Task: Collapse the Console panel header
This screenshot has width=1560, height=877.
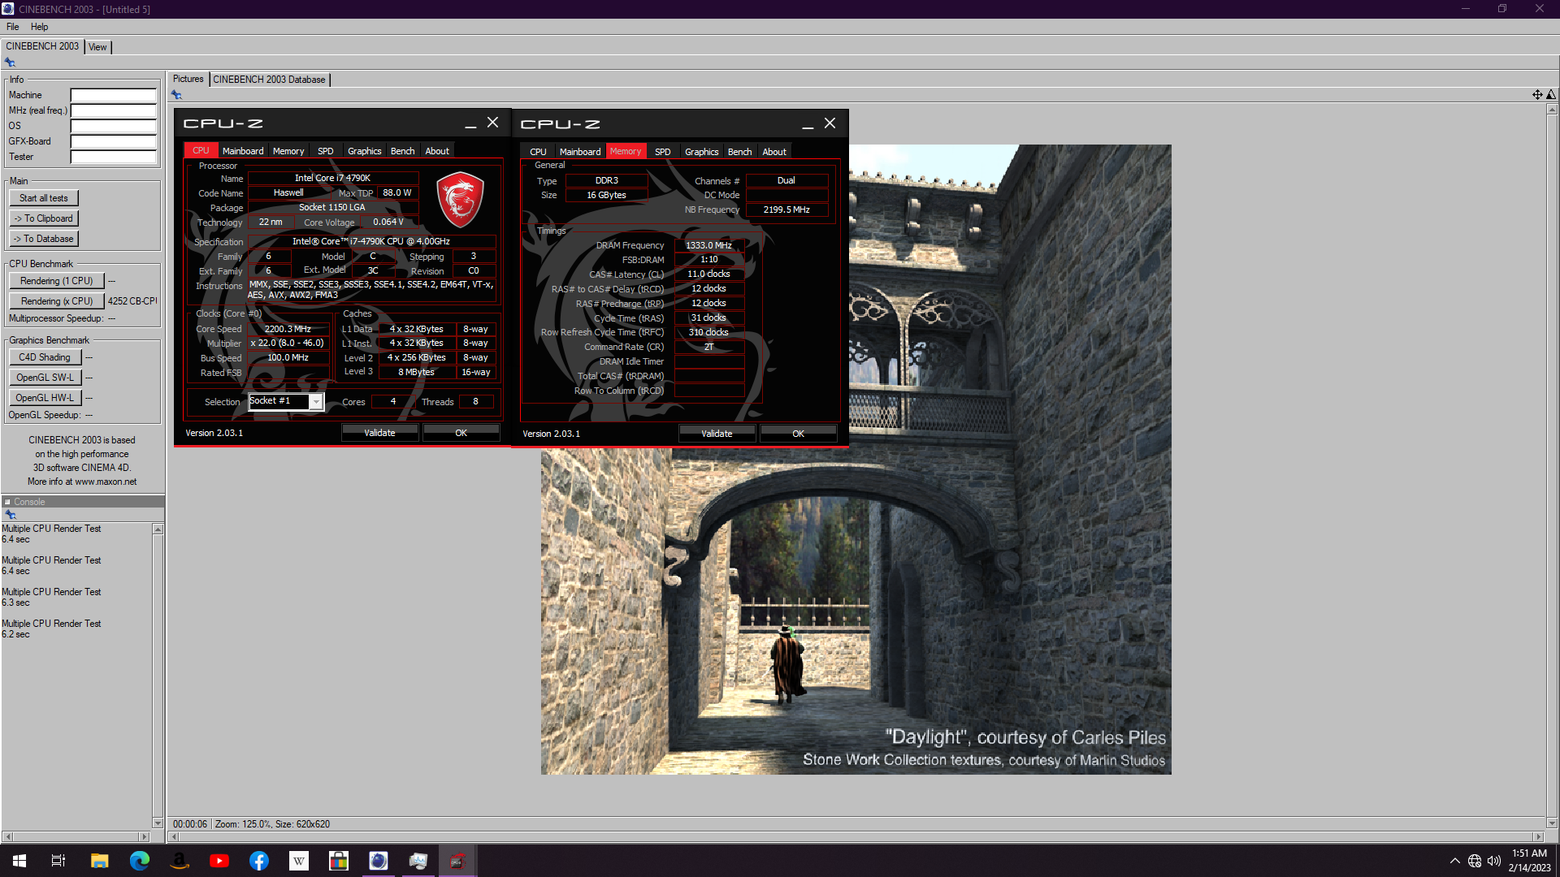Action: click(7, 502)
